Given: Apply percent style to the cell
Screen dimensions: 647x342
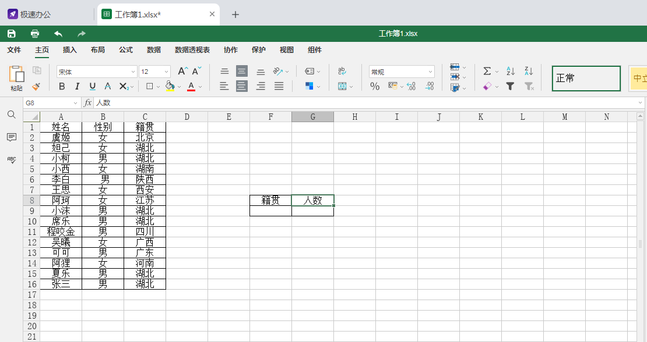Looking at the screenshot, I should tap(375, 86).
